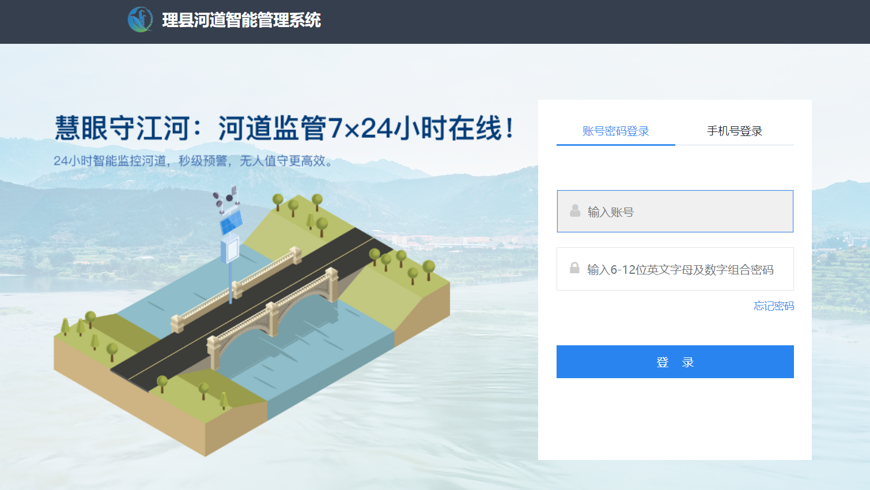Click the white display box on monitoring pole

(x=230, y=250)
